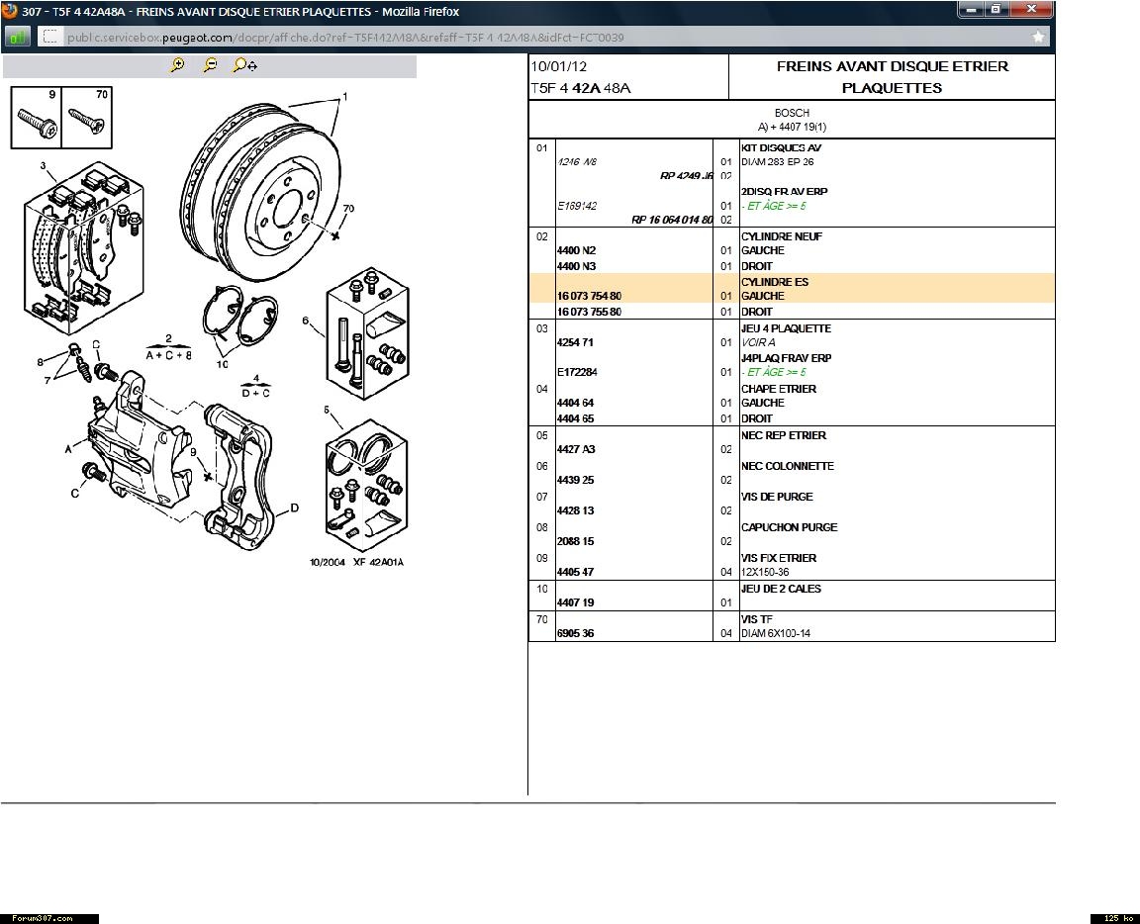Image resolution: width=1140 pixels, height=924 pixels.
Task: Restore down the Firefox window
Action: point(996,9)
